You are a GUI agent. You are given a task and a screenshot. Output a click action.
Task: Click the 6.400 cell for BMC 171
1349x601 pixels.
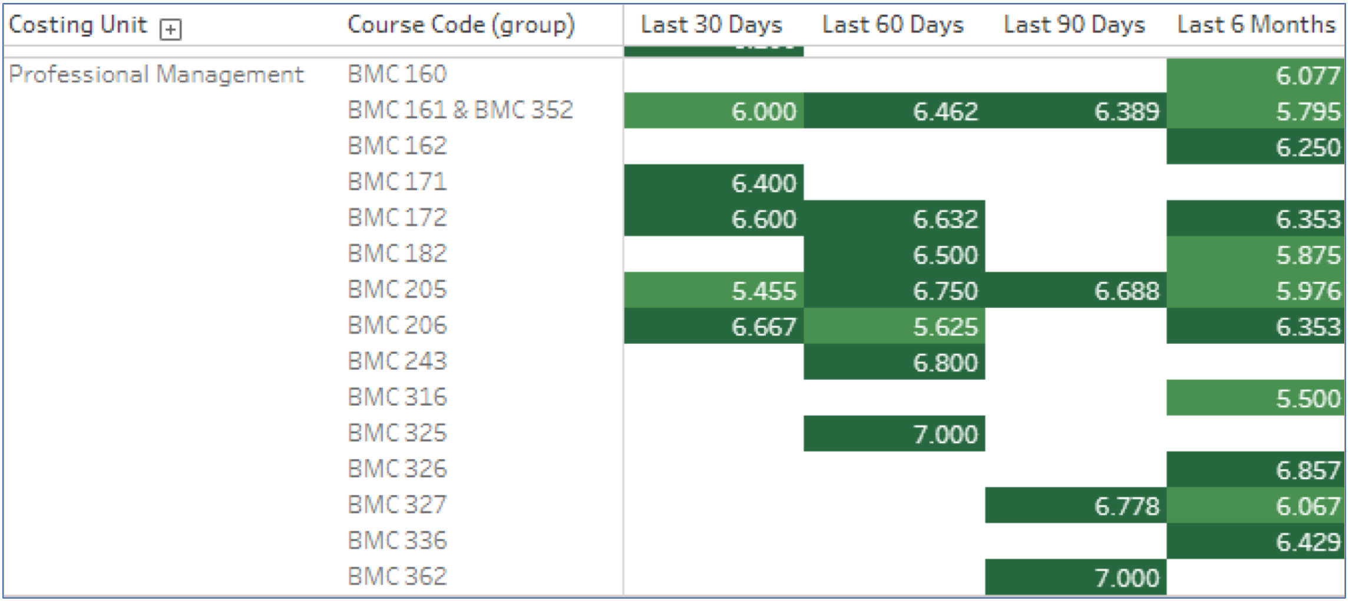coord(714,182)
